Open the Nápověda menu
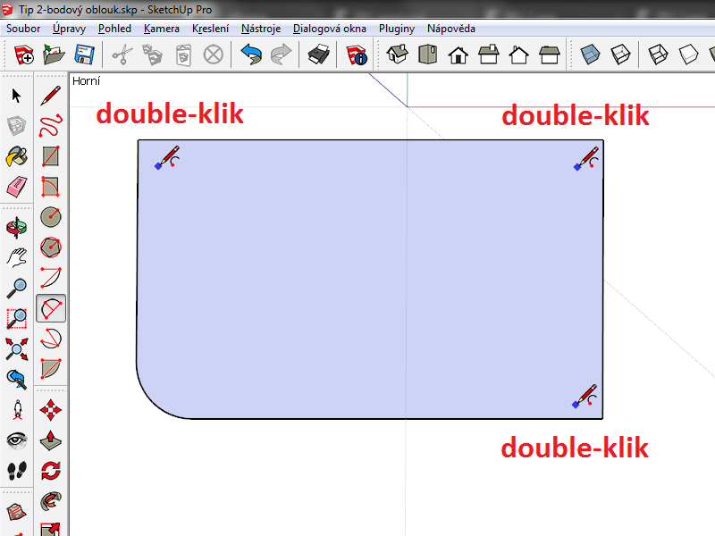The height and width of the screenshot is (536, 715). (451, 29)
